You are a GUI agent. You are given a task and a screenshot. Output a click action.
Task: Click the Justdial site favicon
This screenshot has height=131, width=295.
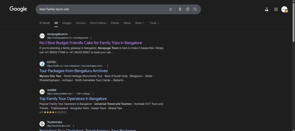42,92
